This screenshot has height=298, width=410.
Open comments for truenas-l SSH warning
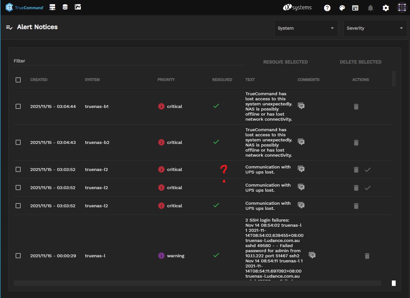[312, 255]
